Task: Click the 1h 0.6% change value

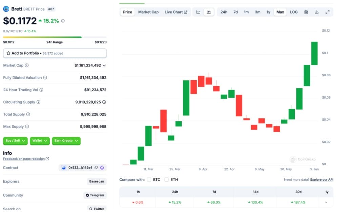Action: point(138,202)
